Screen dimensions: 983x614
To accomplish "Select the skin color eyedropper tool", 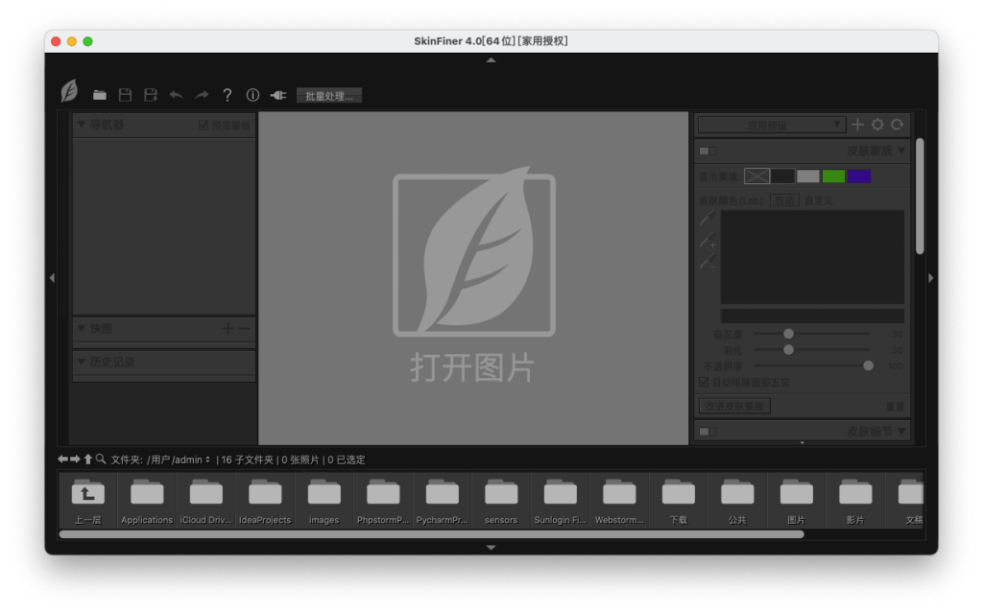I will (707, 219).
